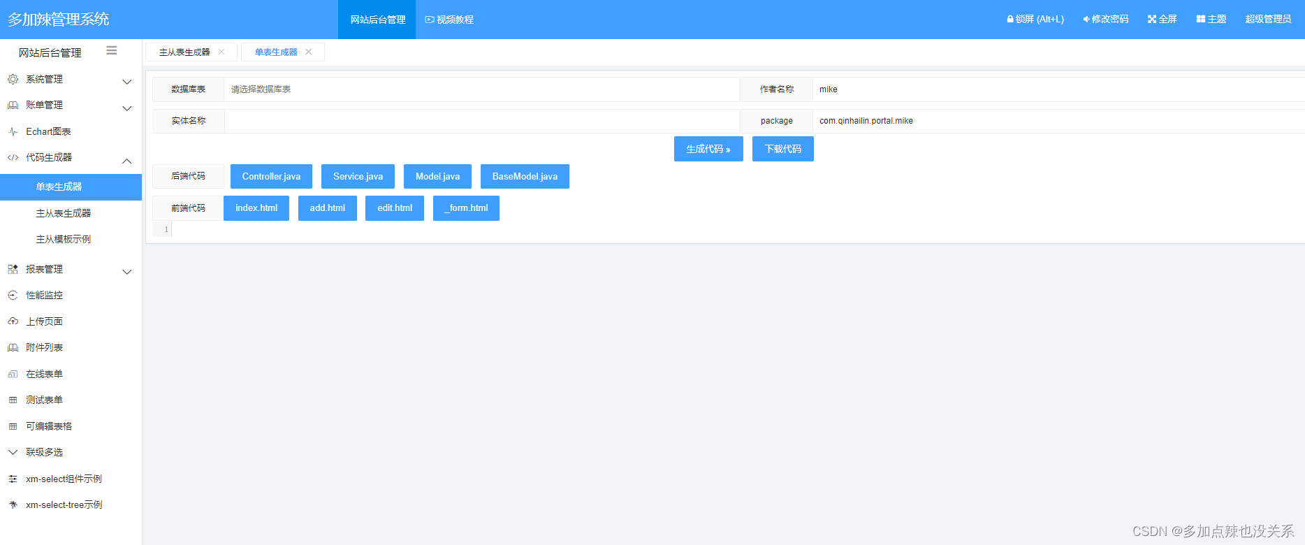Open 性能监控 menu item

71,295
